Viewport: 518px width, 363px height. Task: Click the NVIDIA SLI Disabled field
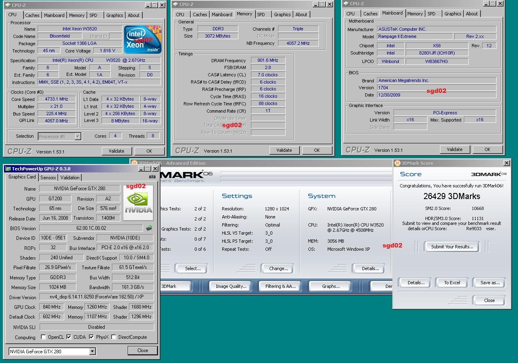tap(97, 327)
